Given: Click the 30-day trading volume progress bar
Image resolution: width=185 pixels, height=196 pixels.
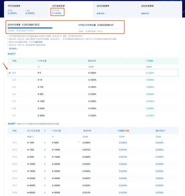Looking at the screenshot, I should 30,28.
